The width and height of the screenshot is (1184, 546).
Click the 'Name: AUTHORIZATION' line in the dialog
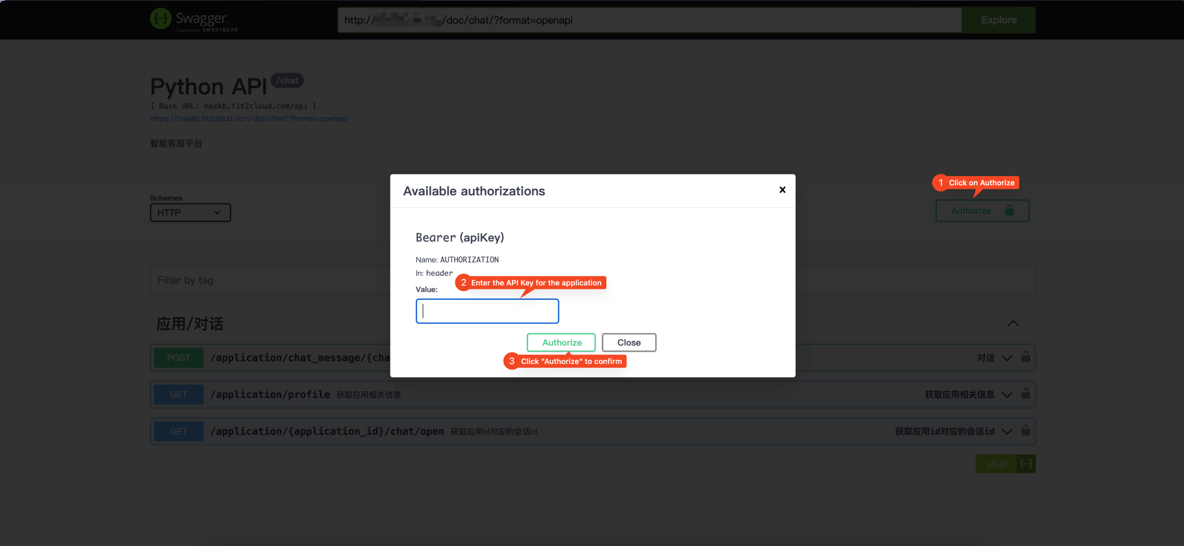coord(457,259)
